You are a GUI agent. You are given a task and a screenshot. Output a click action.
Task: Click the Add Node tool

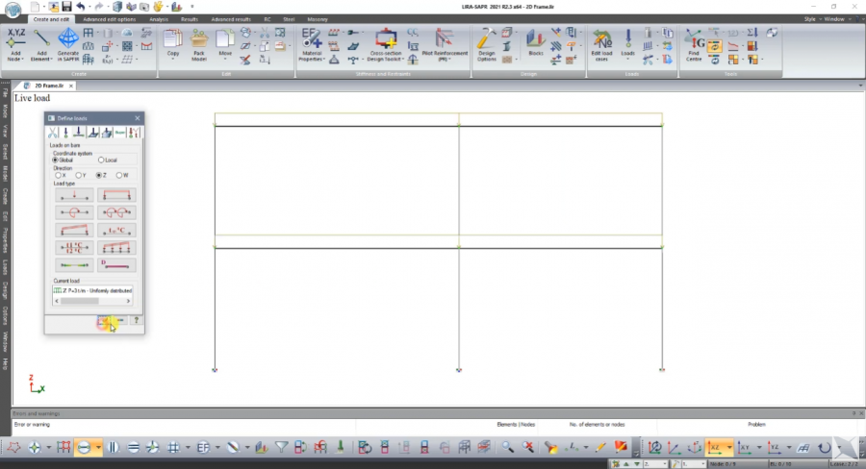click(16, 41)
